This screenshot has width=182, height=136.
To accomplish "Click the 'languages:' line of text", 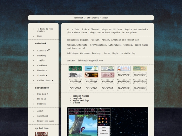I will pyautogui.click(x=103, y=40).
